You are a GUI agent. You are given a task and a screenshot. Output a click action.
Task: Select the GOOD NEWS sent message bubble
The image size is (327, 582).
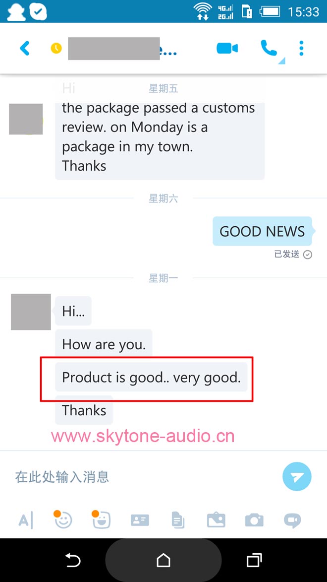[x=263, y=231]
